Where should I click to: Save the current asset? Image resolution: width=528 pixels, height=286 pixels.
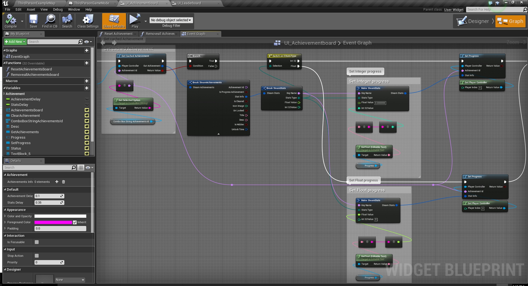point(33,21)
